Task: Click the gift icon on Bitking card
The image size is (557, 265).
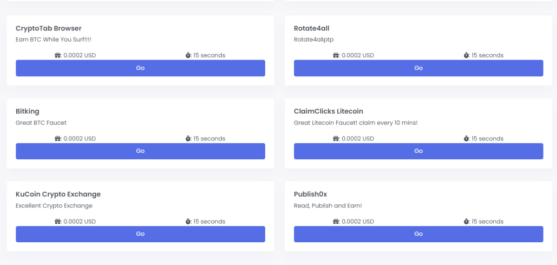Action: pos(58,138)
